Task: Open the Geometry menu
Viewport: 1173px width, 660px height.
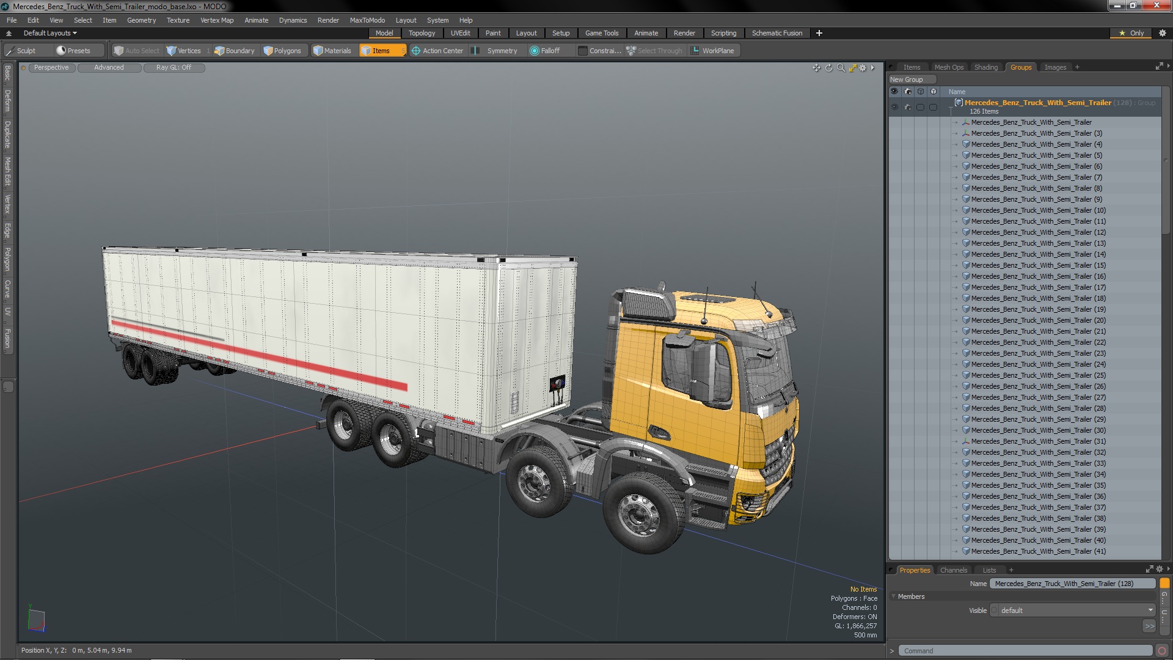Action: 141,20
